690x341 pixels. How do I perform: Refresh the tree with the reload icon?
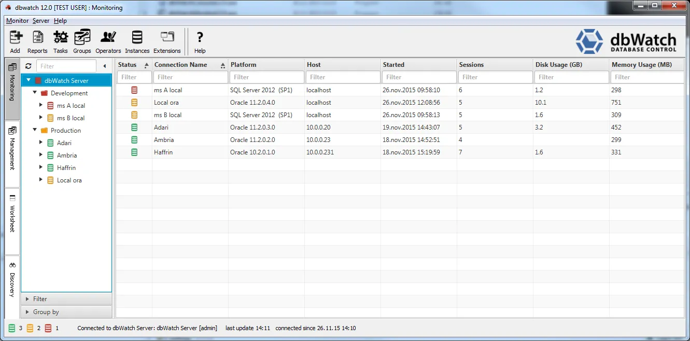pos(29,66)
